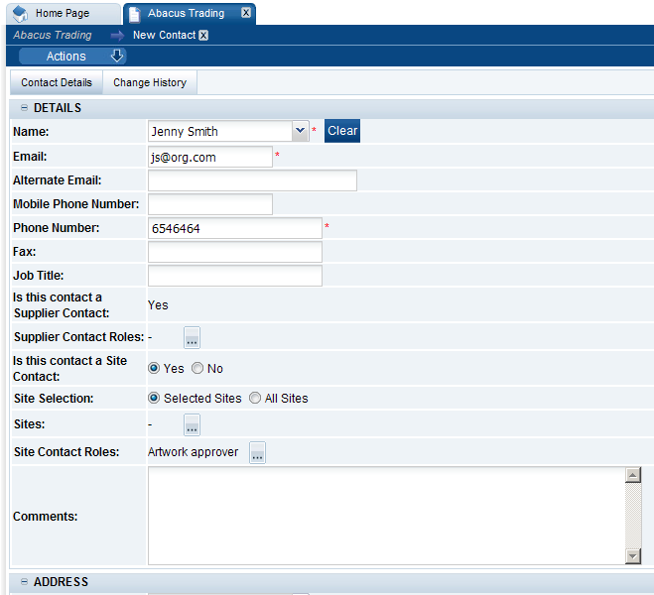654x595 pixels.
Task: Click the Home Page tab house icon
Action: [x=20, y=13]
